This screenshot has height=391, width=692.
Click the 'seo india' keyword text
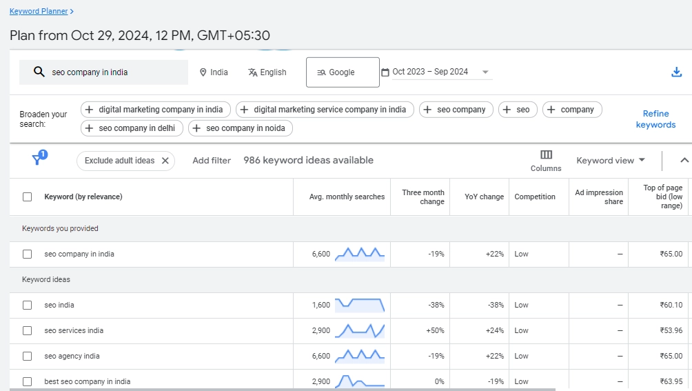point(59,305)
